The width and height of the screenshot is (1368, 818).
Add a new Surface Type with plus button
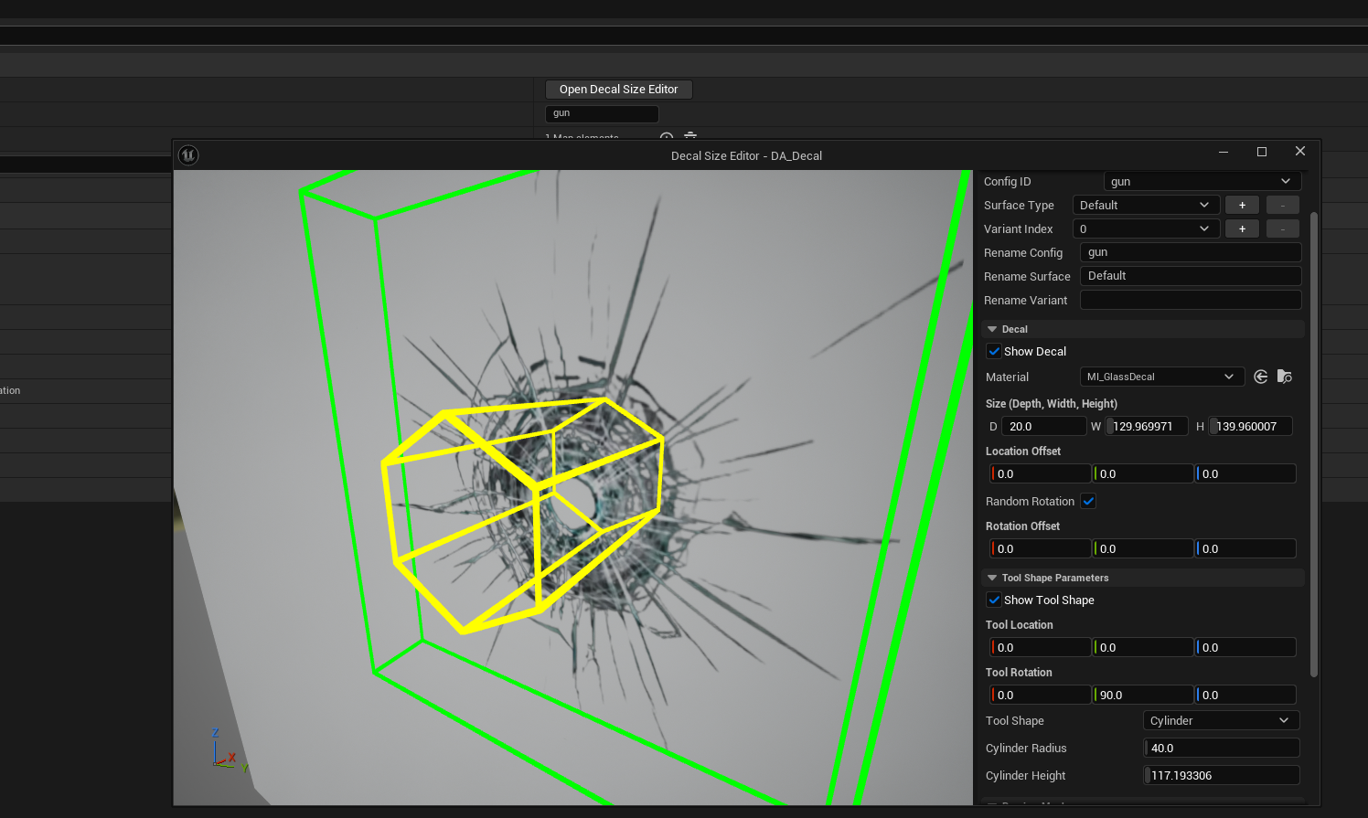click(x=1242, y=206)
